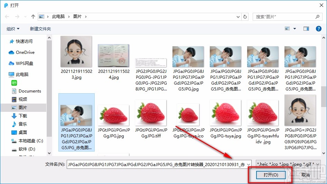The width and height of the screenshot is (327, 184).
Task: Select the highlighted JPGaJPG0JPG8J boy image
Action: point(76,122)
